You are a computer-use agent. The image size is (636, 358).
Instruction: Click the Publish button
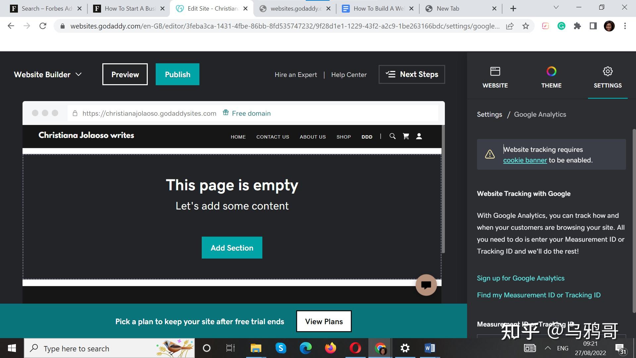coord(178,74)
